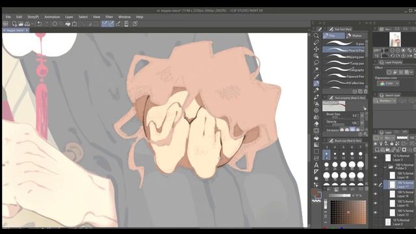Viewport: 416px width, 234px height.
Task: Open the Layer menu
Action: tap(69, 17)
